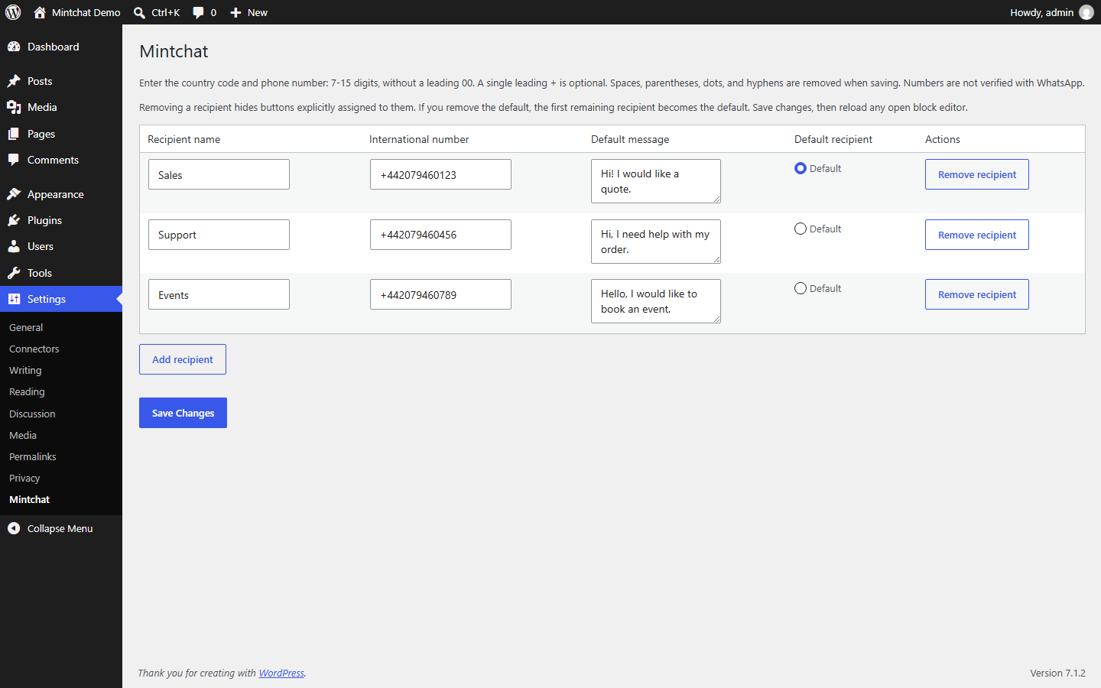Viewport: 1101px width, 688px height.
Task: Click the Add recipient button
Action: [x=183, y=359]
